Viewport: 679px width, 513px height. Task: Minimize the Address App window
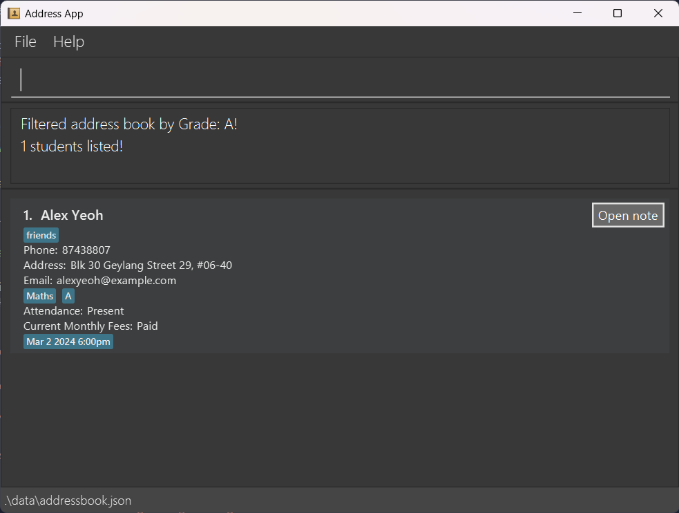(577, 13)
